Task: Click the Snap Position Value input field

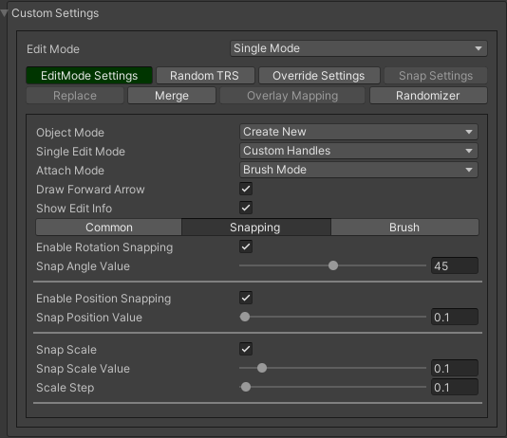Action: 454,317
